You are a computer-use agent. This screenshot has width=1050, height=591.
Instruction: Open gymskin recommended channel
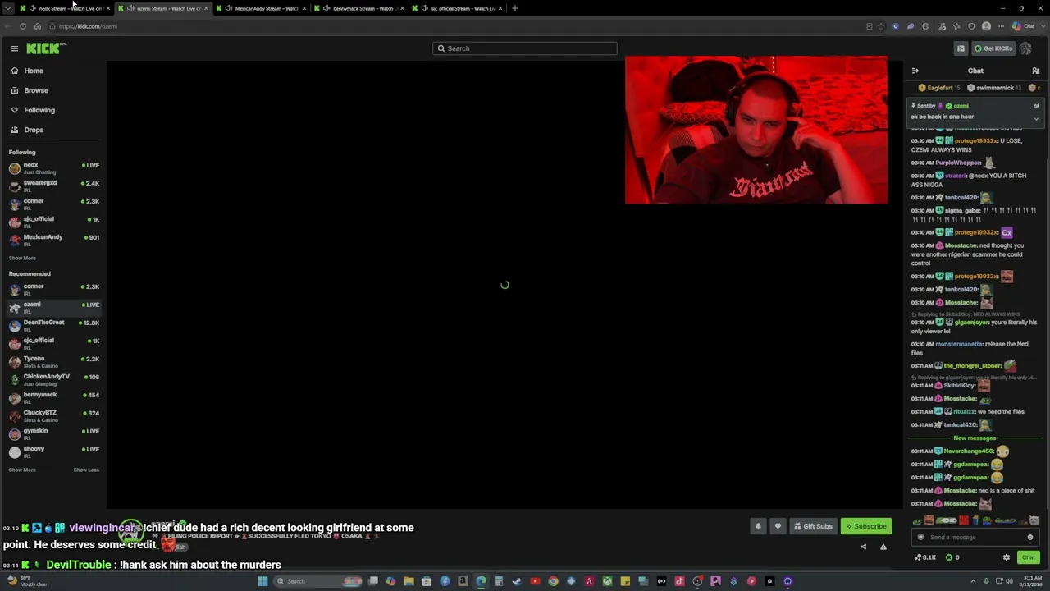click(53, 433)
